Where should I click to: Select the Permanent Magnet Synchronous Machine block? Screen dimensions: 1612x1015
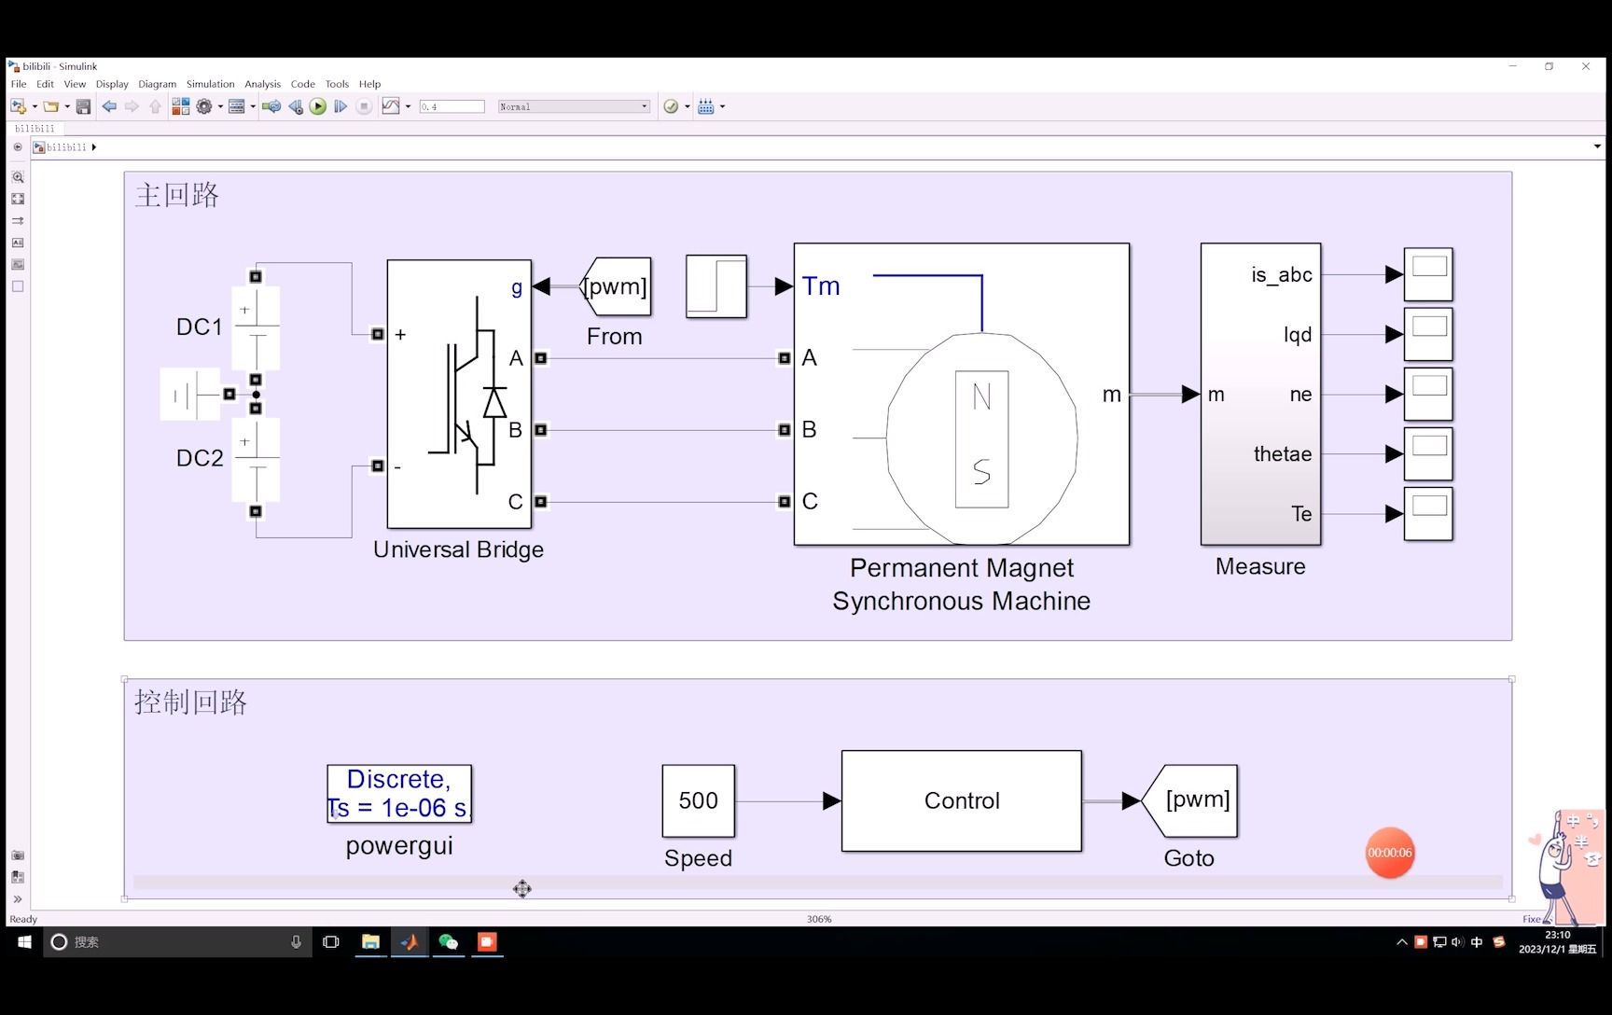click(x=962, y=395)
